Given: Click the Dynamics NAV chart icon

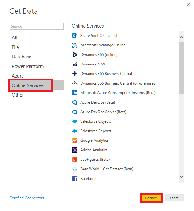Looking at the screenshot, I should point(75,64).
